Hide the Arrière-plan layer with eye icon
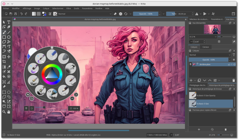This screenshot has width=239, height=140. point(190,64)
